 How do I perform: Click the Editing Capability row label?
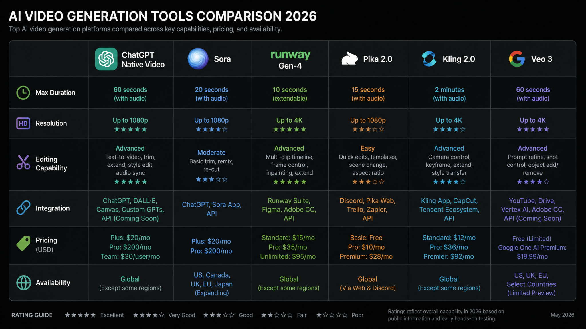(x=52, y=164)
